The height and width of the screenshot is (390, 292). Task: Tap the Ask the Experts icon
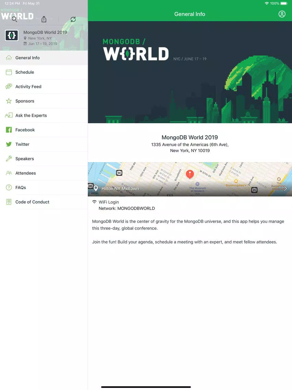point(9,115)
